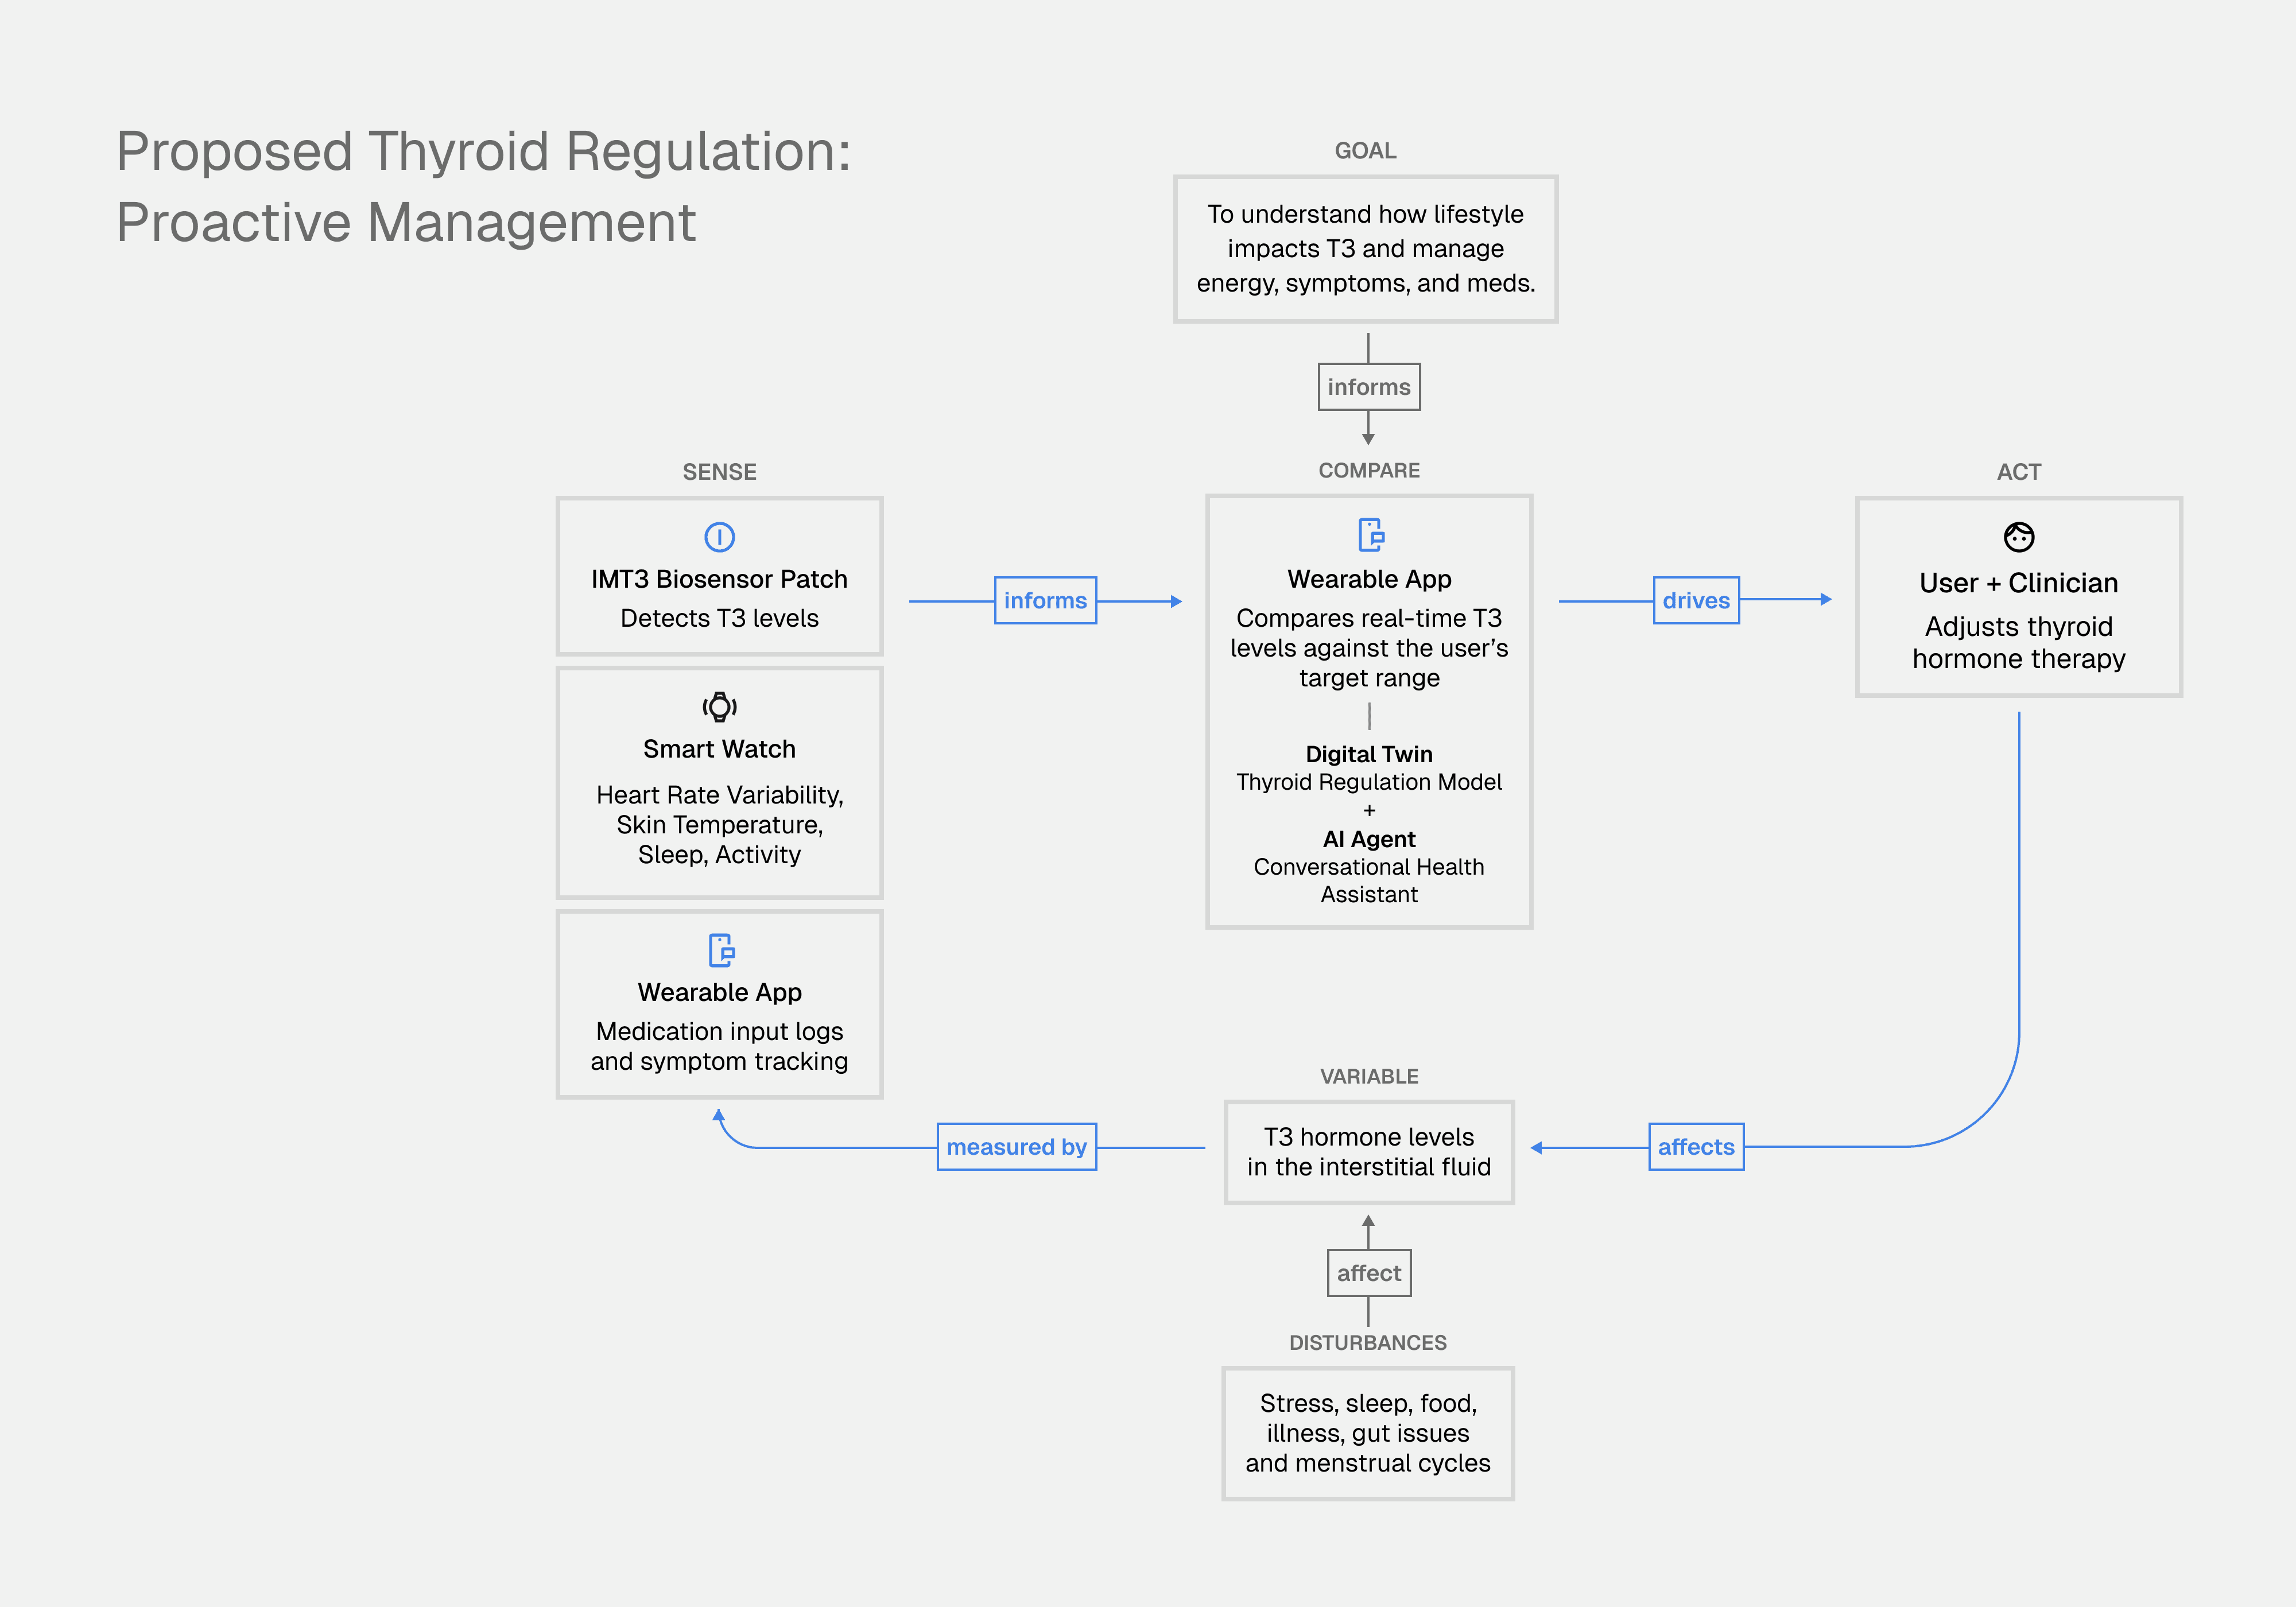
Task: Click the 'AI Agent' heading text
Action: click(1368, 839)
